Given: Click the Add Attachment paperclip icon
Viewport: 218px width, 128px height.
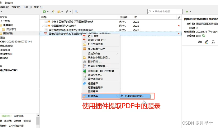Looking at the screenshot, I should click(67, 12).
